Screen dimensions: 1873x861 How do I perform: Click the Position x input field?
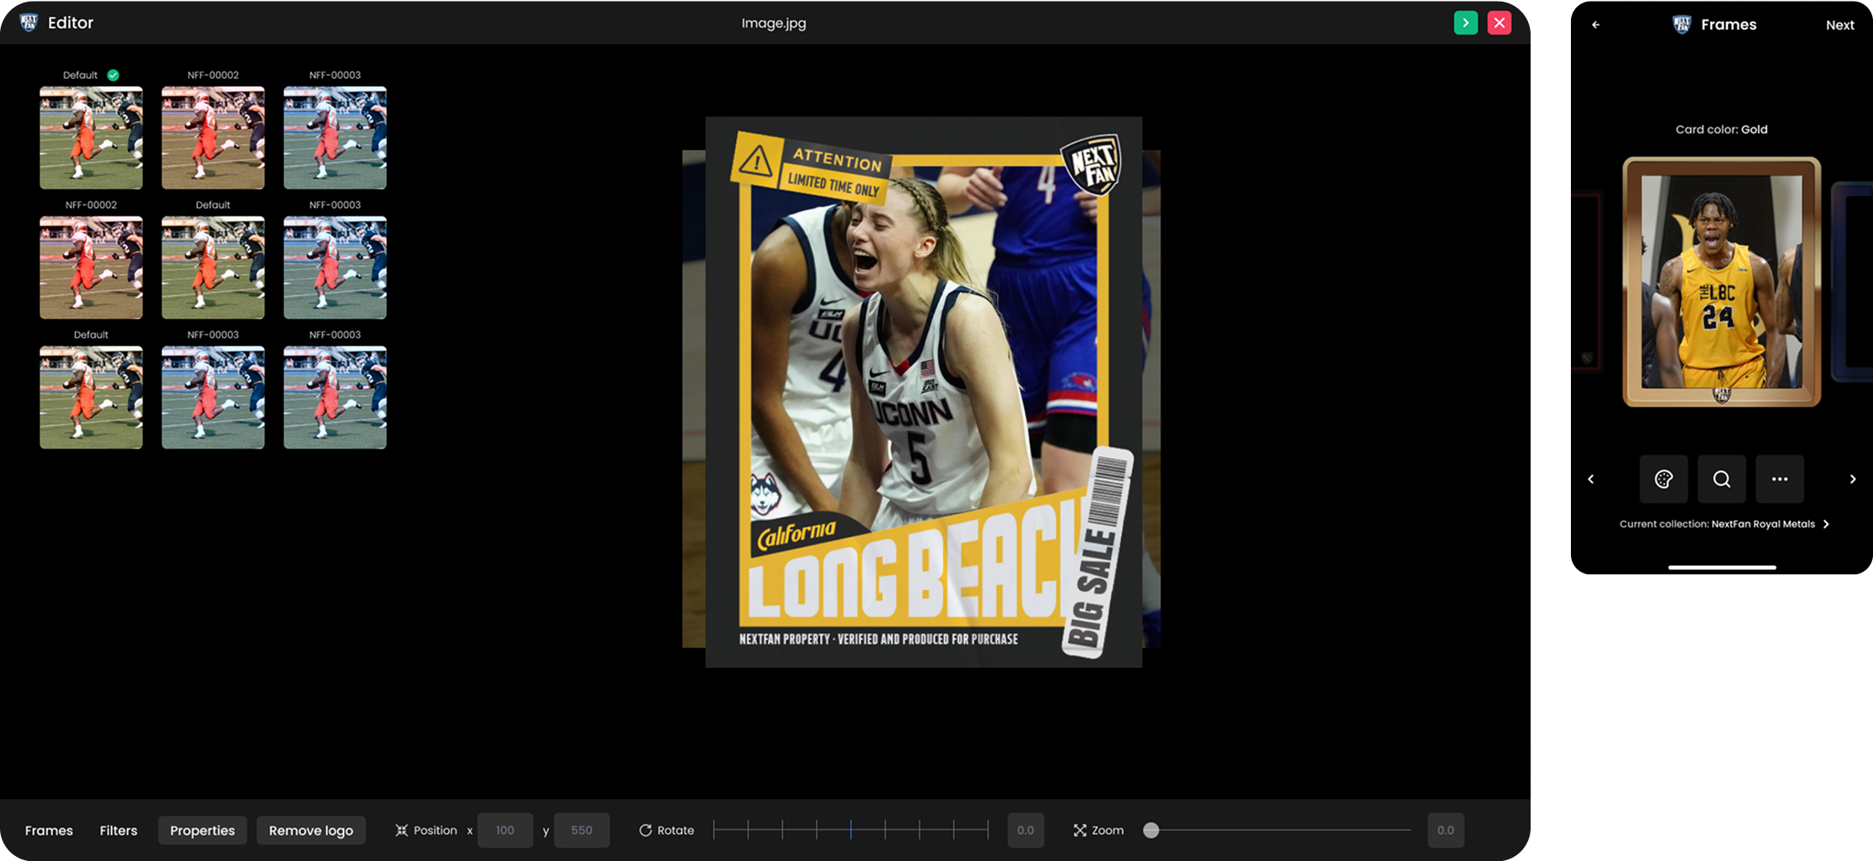(x=504, y=830)
